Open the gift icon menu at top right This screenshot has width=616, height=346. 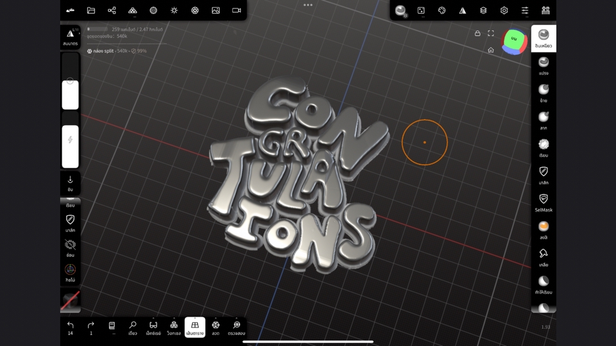click(545, 10)
